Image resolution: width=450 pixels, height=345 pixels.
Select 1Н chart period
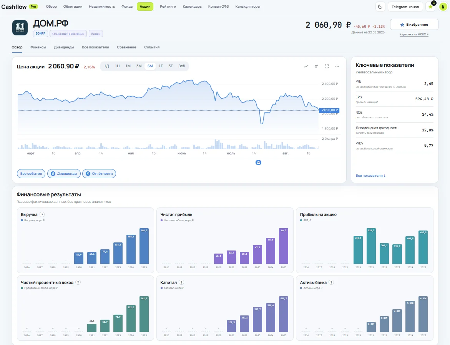click(117, 66)
